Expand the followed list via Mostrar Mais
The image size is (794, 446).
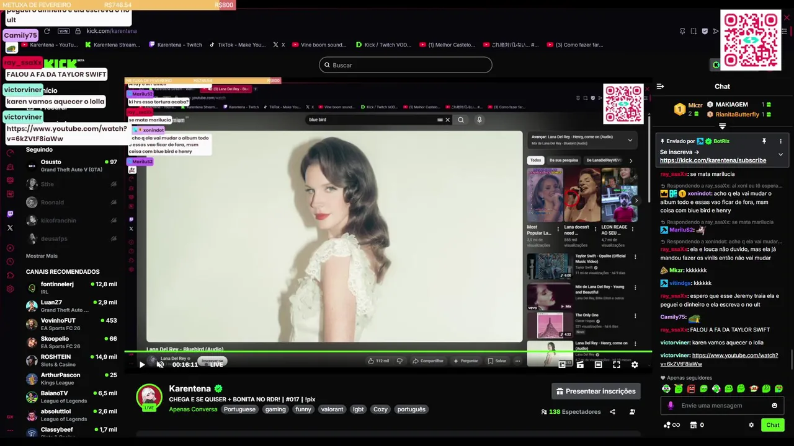[x=42, y=256]
